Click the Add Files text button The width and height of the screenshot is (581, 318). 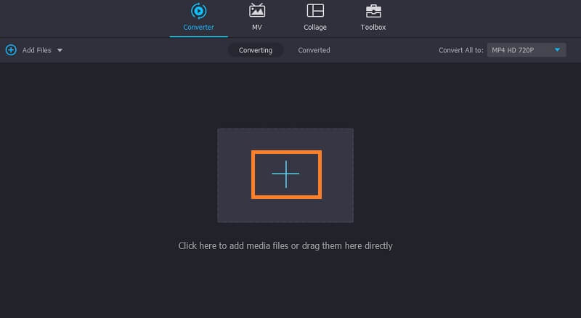pyautogui.click(x=36, y=50)
